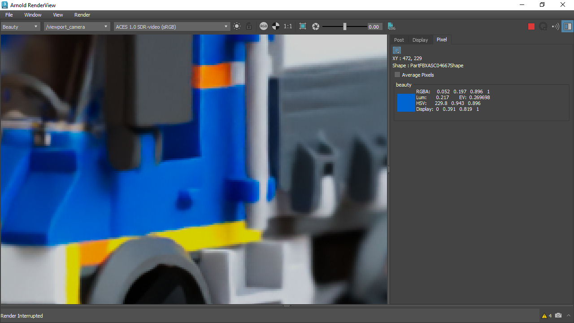Click the camera shutter exposure icon
The width and height of the screenshot is (574, 323).
coord(316,26)
